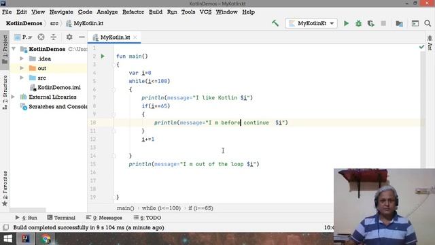Expand External Libraries node
Screen dimensions: 435x245
pyautogui.click(x=13, y=97)
